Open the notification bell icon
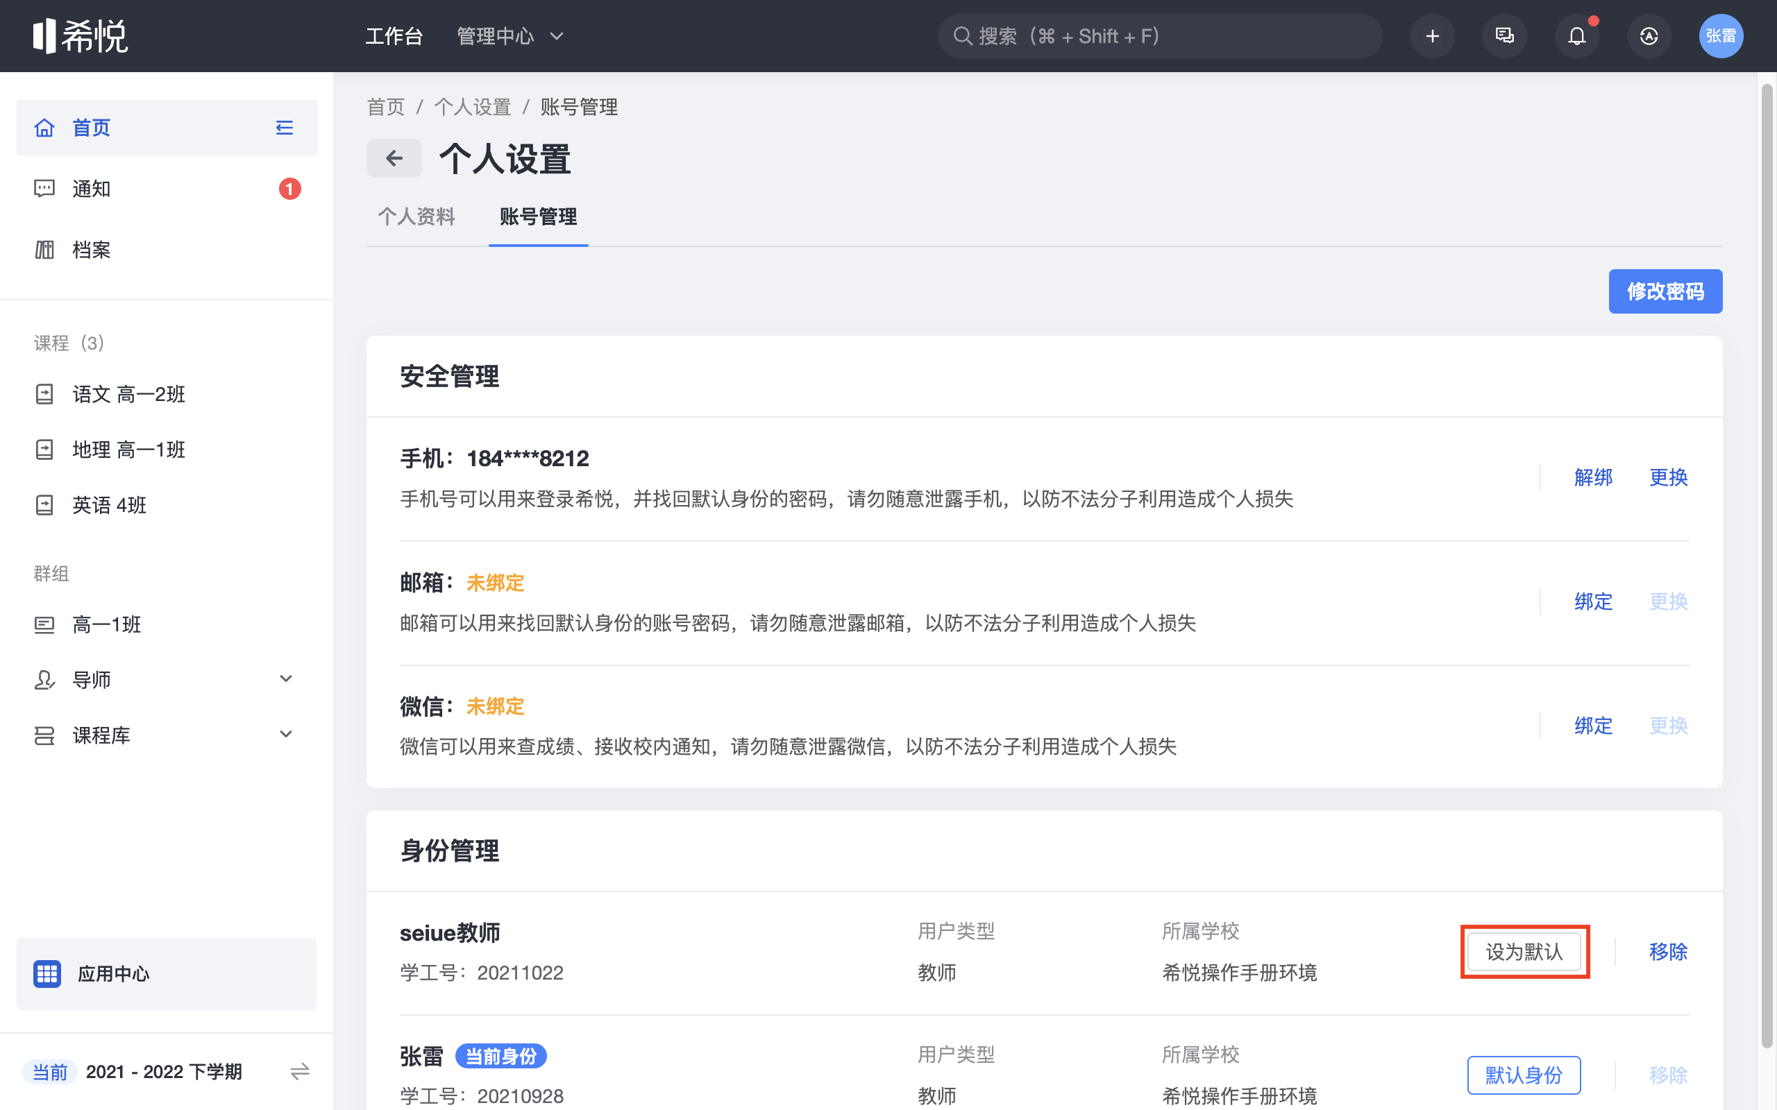 coord(1576,36)
